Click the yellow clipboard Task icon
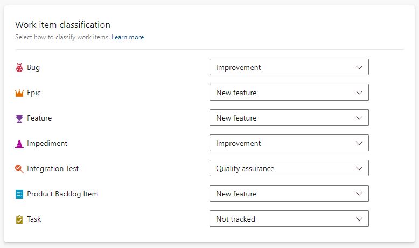This screenshot has width=419, height=248. 19,219
